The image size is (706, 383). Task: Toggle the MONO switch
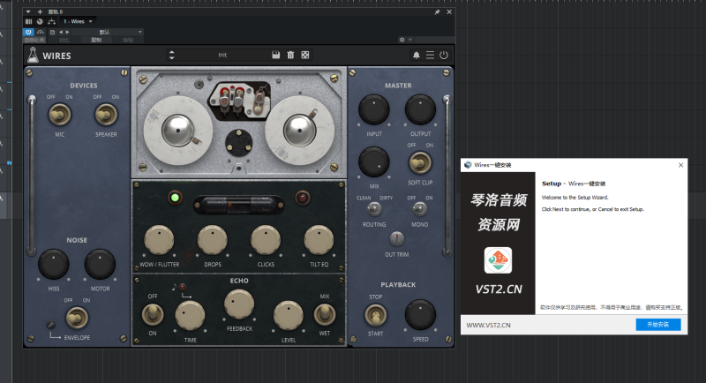pyautogui.click(x=420, y=209)
